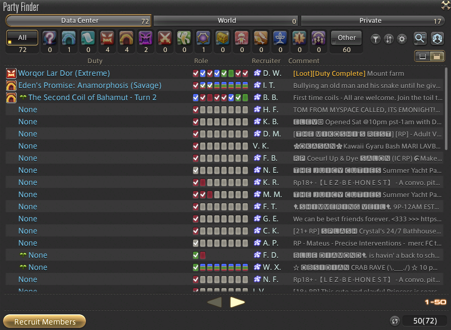Select the listing recruited by M. M.
451x330 pixels.
point(224,195)
